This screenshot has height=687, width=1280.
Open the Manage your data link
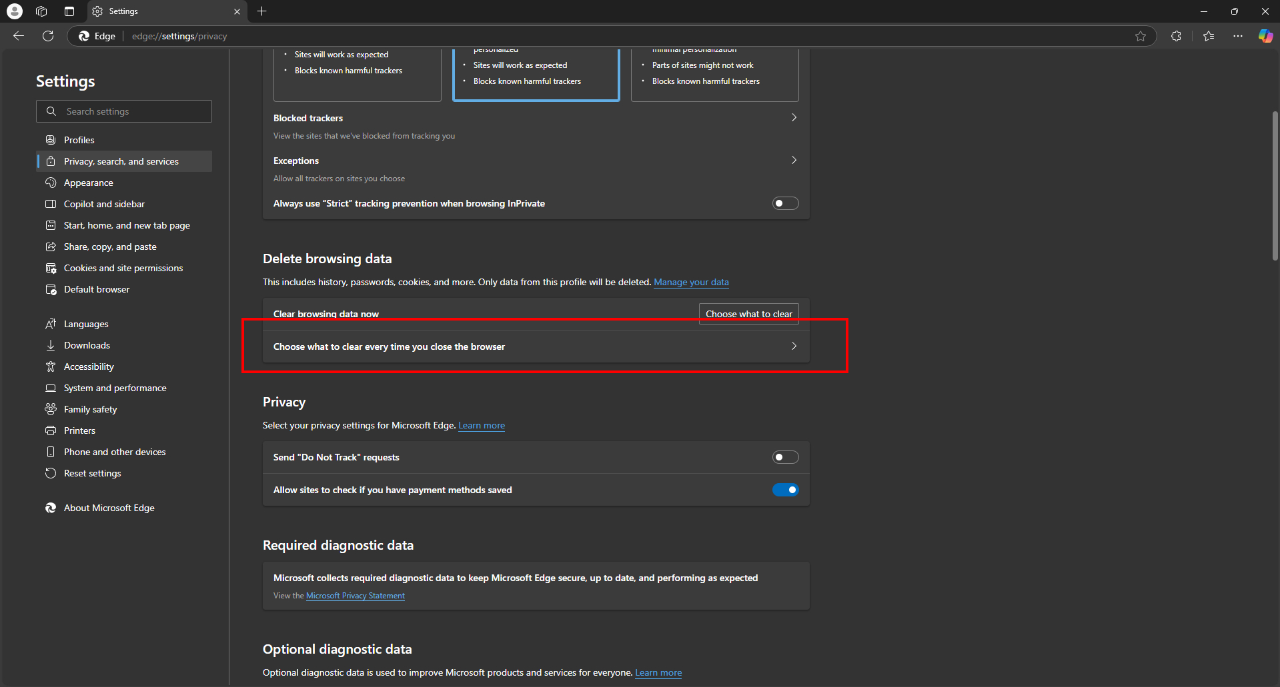pos(691,282)
